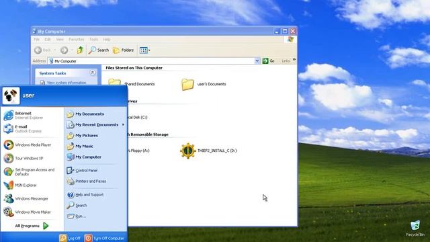Image resolution: width=430 pixels, height=242 pixels.
Task: Click Turn Off Computer
Action: pyautogui.click(x=105, y=238)
